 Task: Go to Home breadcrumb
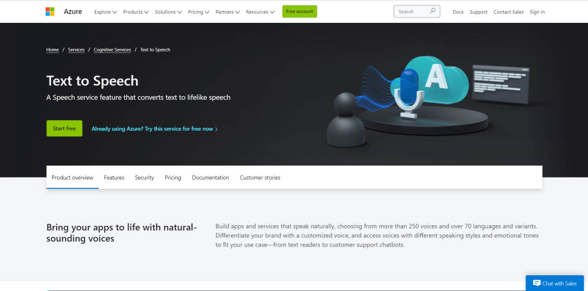click(52, 50)
